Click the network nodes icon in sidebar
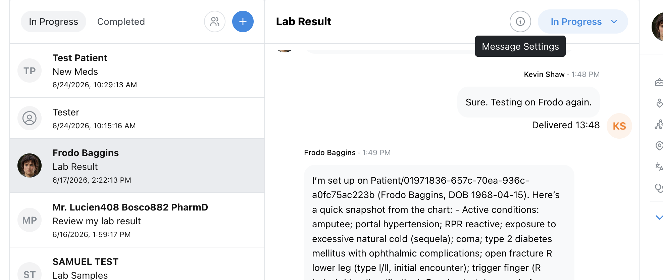Screen dimensions: 663x280 point(659,124)
